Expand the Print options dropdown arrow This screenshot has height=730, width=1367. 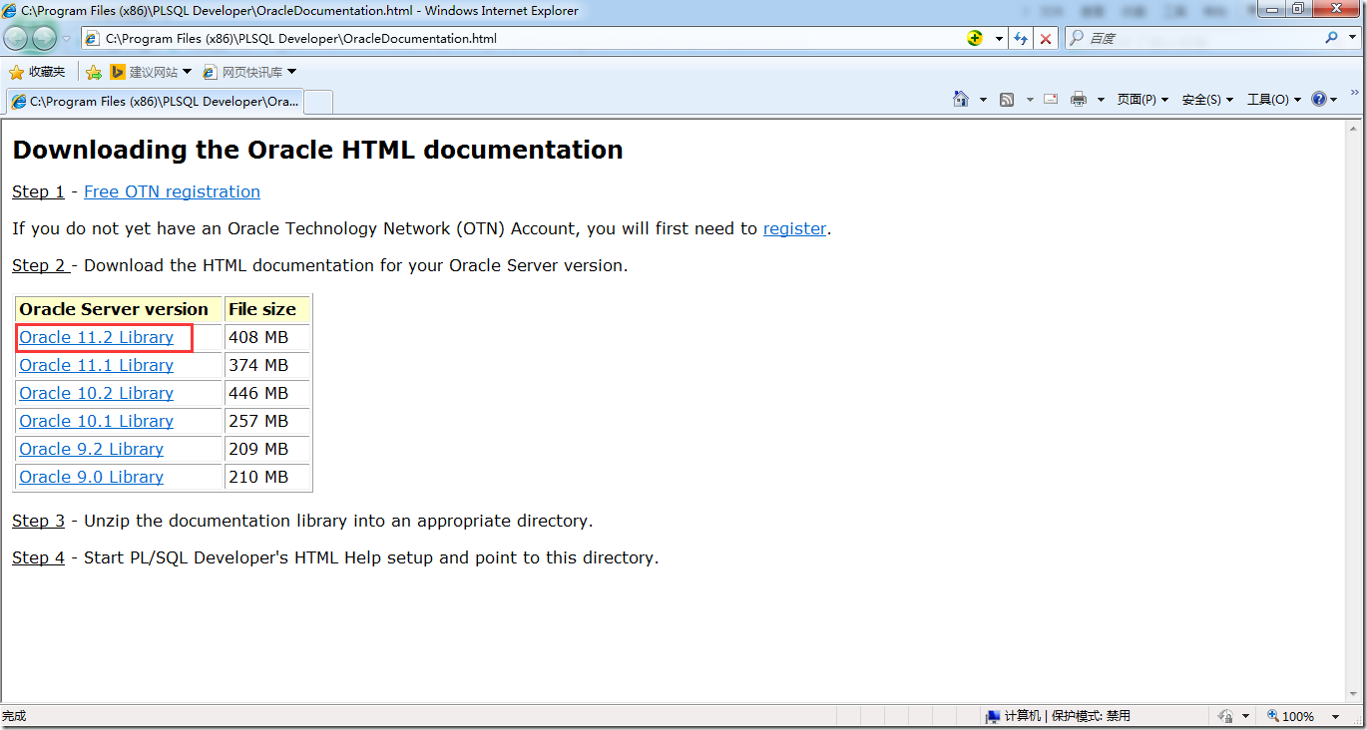click(1101, 100)
